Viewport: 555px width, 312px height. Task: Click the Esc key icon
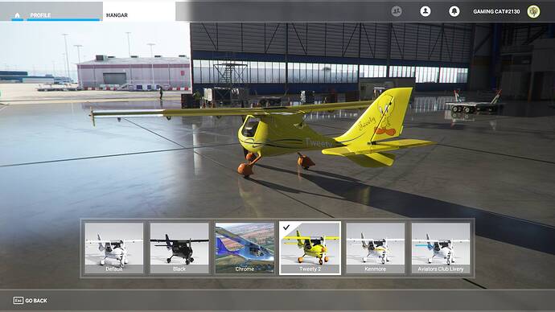18,300
